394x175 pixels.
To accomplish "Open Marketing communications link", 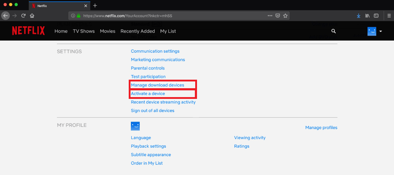I will pos(158,60).
